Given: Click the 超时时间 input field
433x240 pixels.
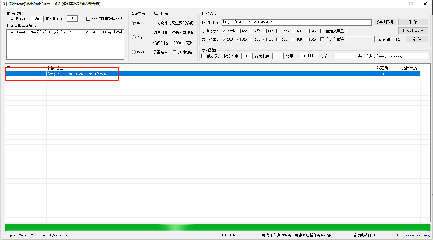Looking at the screenshot, I should tap(72, 19).
